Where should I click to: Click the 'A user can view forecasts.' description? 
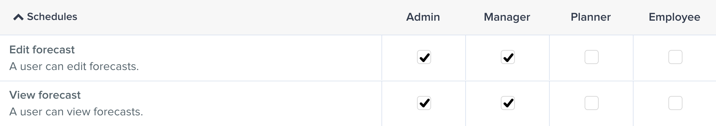click(x=76, y=112)
